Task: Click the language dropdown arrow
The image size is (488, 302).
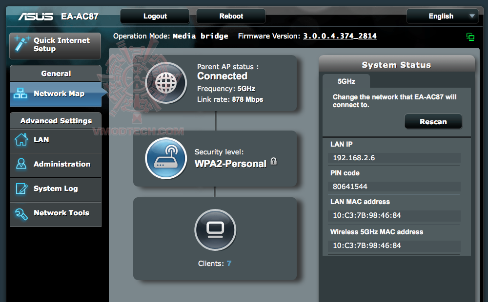Action: [472, 16]
